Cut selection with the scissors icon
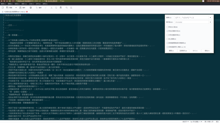220x123 pixels. click(x=52, y=8)
